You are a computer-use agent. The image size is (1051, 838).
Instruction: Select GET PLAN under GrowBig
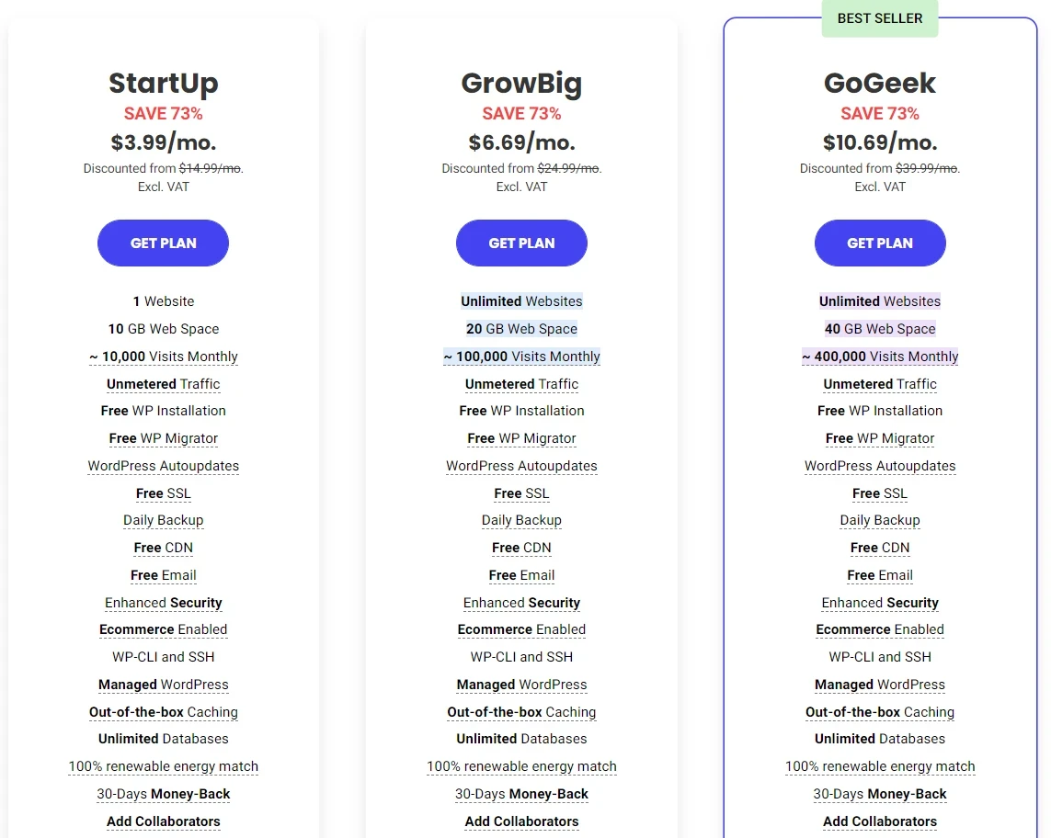tap(521, 243)
